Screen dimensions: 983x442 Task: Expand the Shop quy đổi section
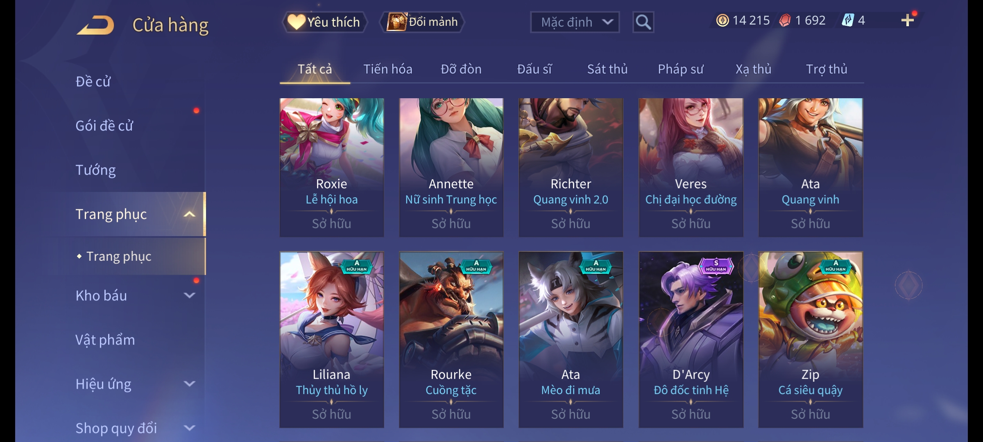point(189,428)
